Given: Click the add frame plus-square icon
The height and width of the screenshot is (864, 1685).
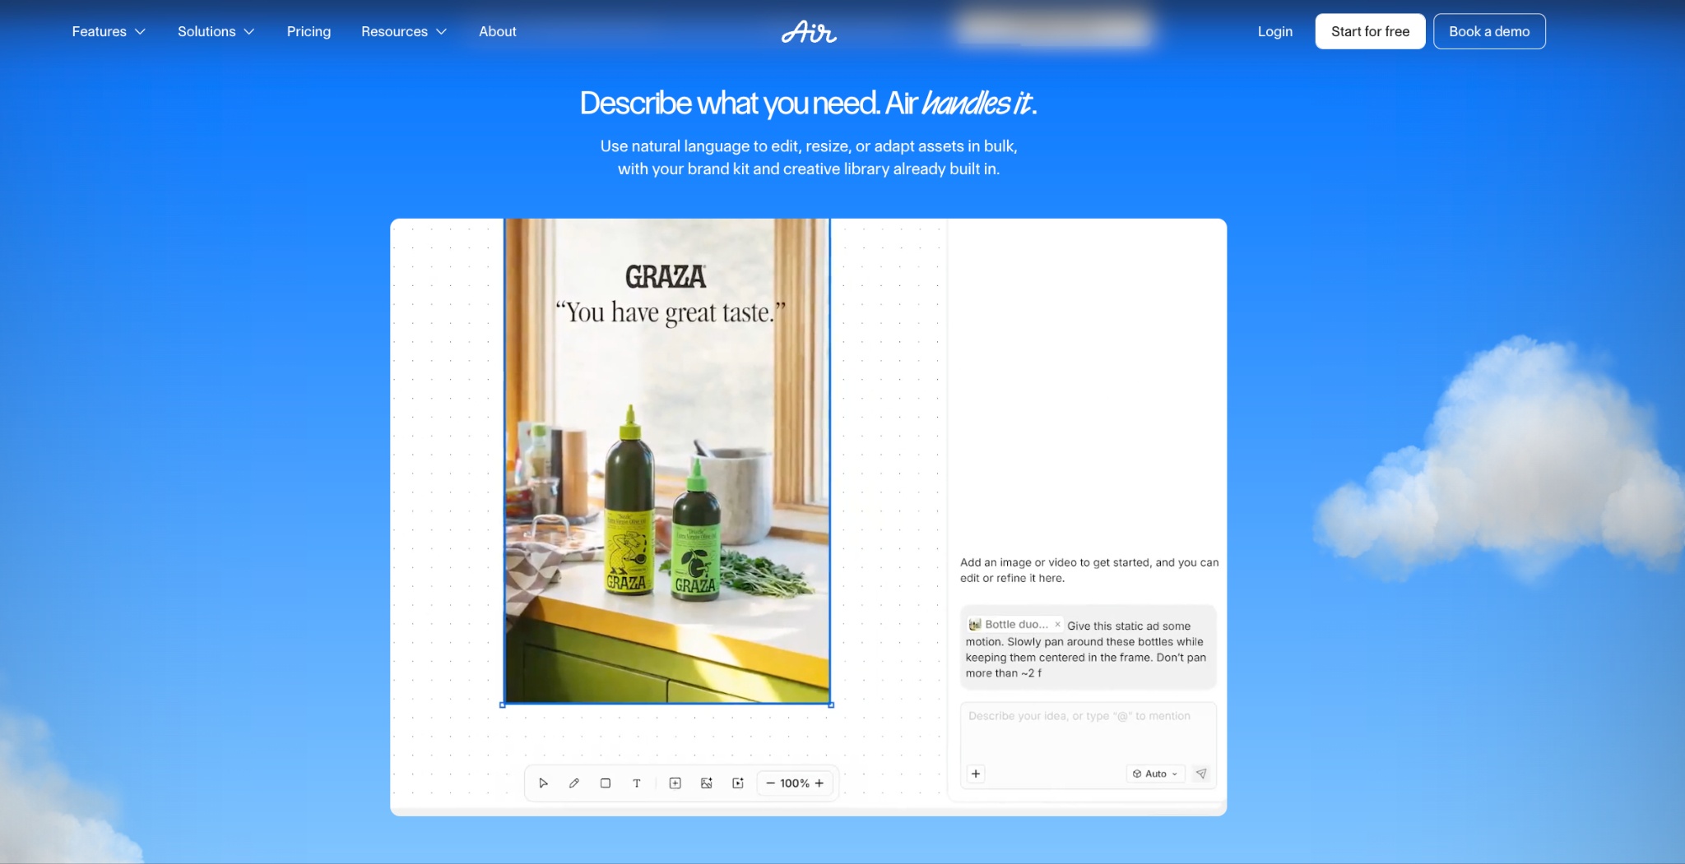Looking at the screenshot, I should click(x=675, y=783).
